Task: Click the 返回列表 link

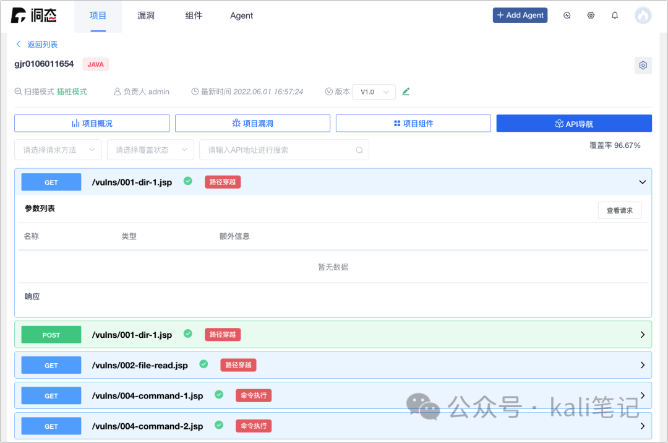Action: (x=43, y=45)
